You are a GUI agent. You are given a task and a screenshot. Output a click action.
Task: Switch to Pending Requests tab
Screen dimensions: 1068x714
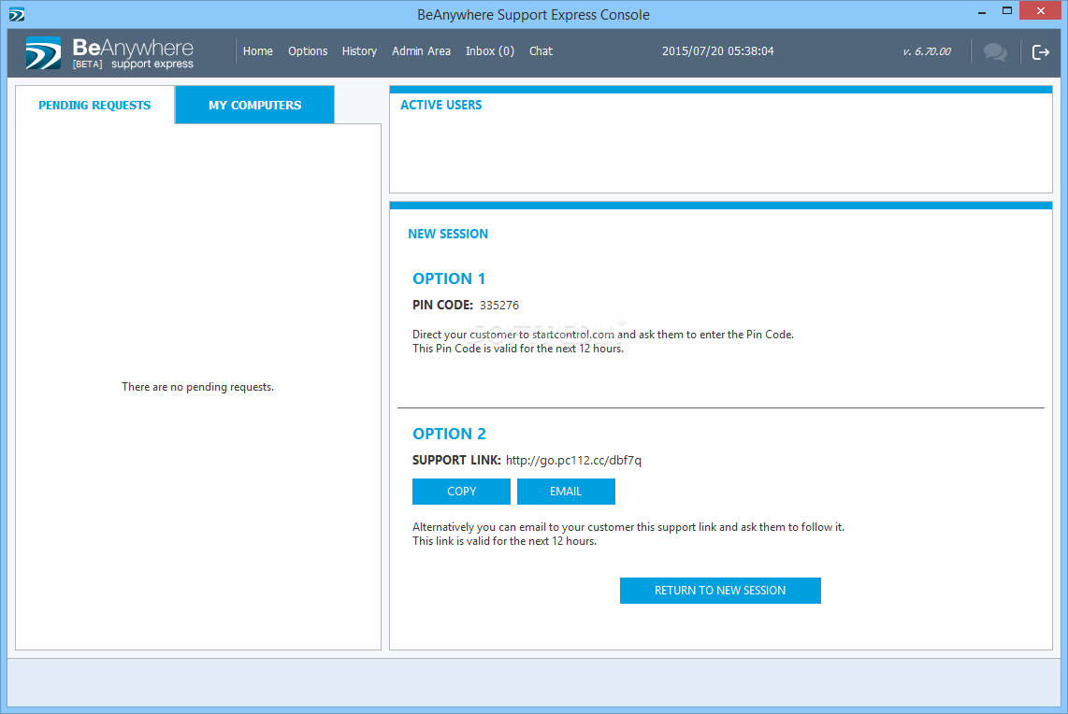(94, 105)
